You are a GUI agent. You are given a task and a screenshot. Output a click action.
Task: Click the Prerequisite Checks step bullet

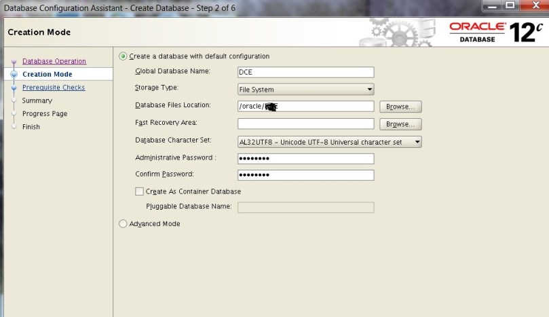[14, 88]
